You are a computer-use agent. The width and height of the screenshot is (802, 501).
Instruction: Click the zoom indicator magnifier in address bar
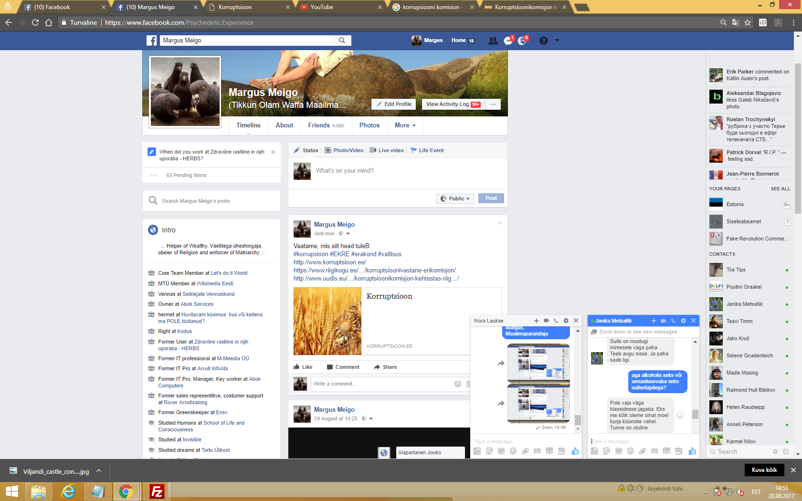724,22
